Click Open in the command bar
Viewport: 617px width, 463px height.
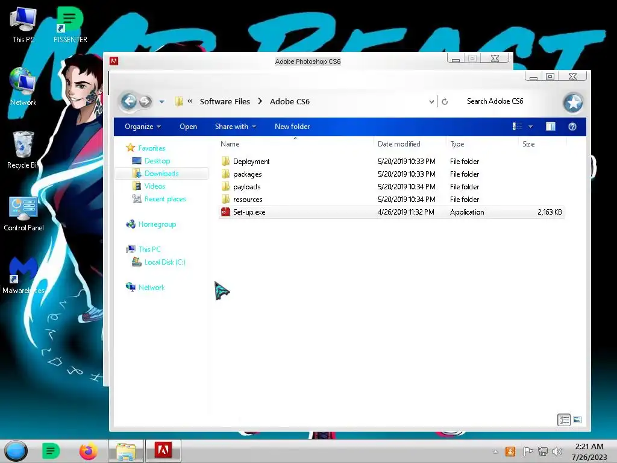coord(188,127)
